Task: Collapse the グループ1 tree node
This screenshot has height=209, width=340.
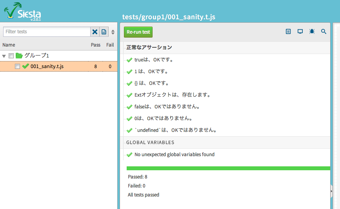Action: [x=4, y=56]
